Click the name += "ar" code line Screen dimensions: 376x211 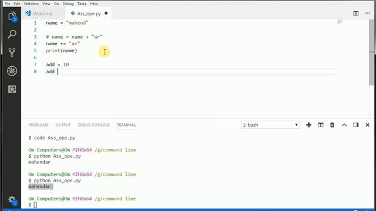coord(63,44)
